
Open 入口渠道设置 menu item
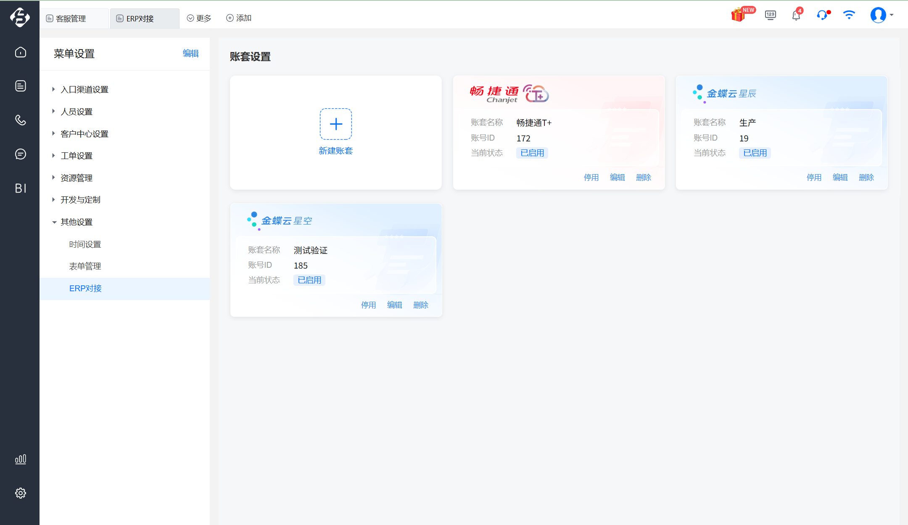point(84,89)
